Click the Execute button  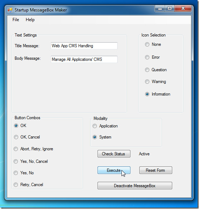pyautogui.click(x=114, y=170)
